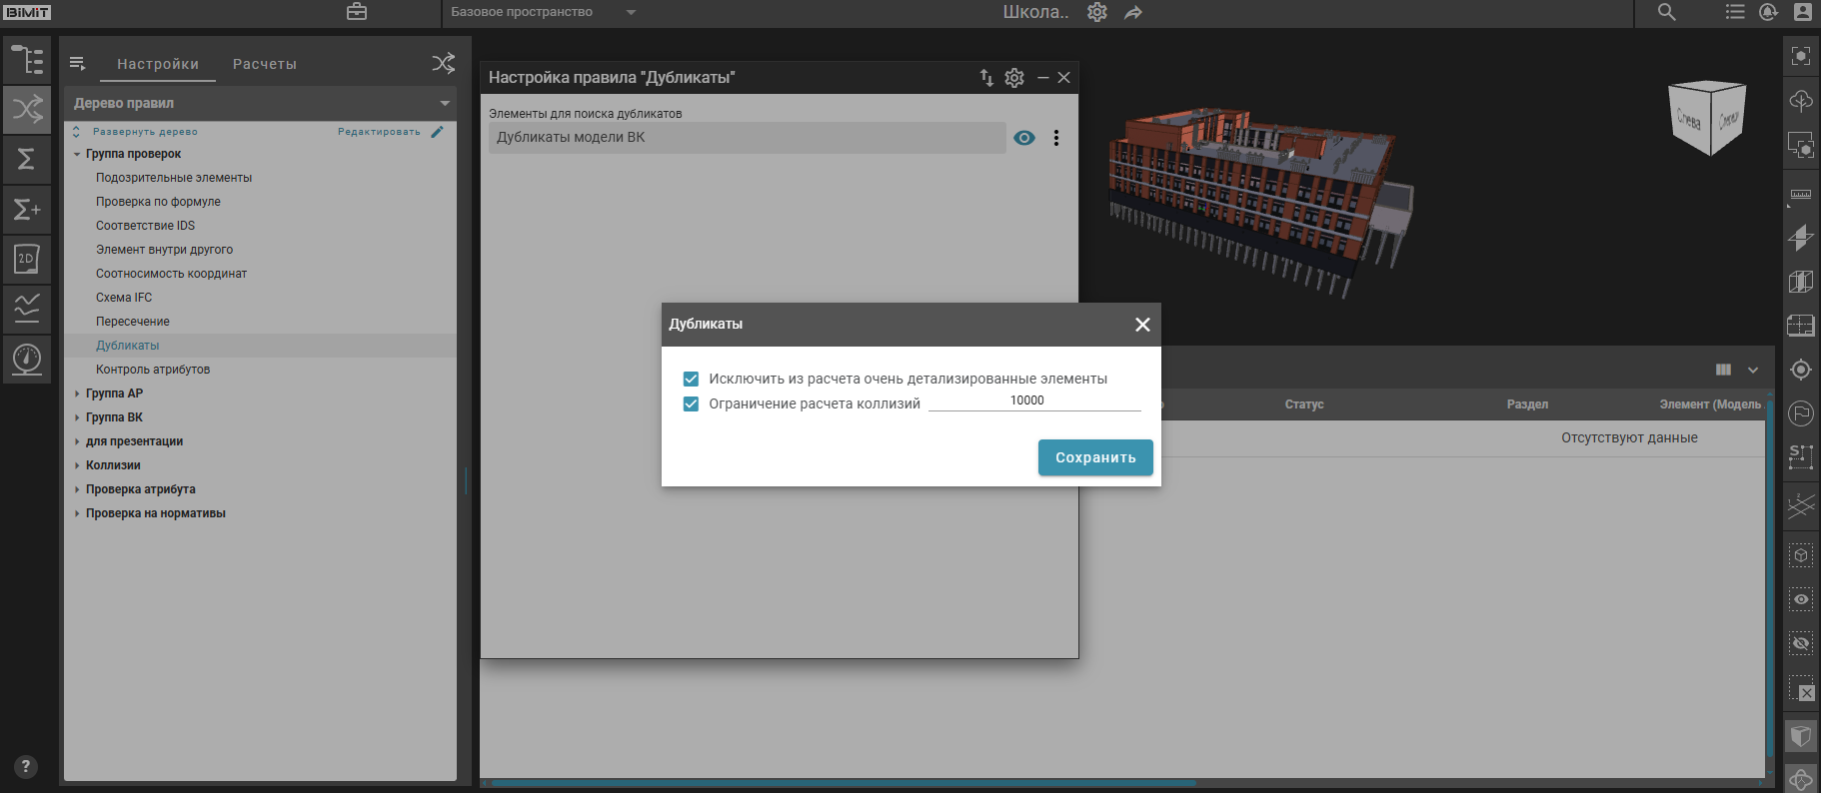1821x793 pixels.
Task: Open the model tree icon in left sidebar
Action: pos(27,60)
